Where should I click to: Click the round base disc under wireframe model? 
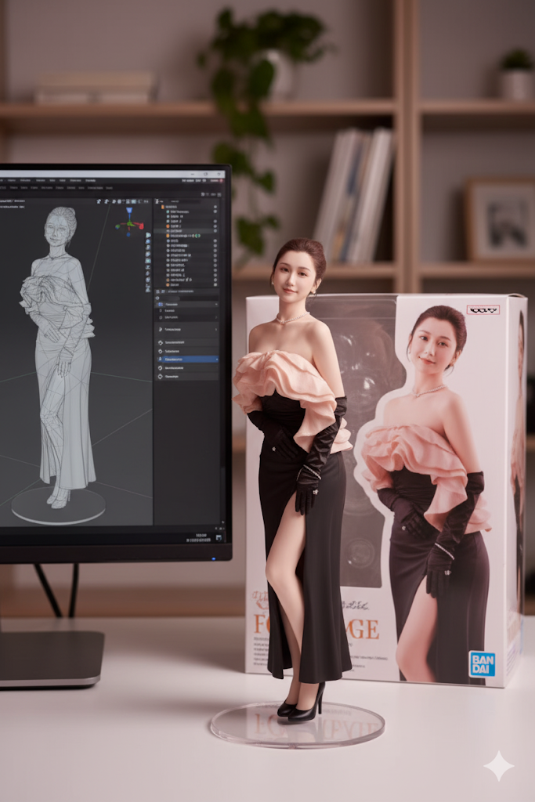pos(58,505)
